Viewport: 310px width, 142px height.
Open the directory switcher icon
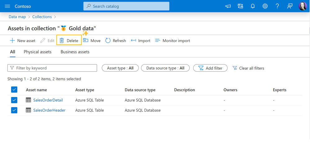point(240,6)
